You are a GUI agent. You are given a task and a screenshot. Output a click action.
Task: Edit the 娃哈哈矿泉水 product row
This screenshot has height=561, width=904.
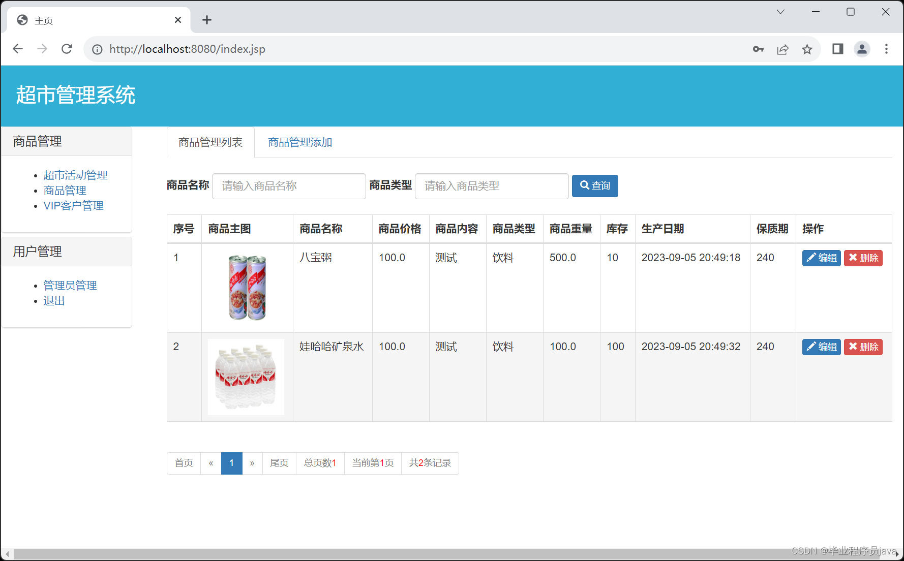(x=821, y=347)
